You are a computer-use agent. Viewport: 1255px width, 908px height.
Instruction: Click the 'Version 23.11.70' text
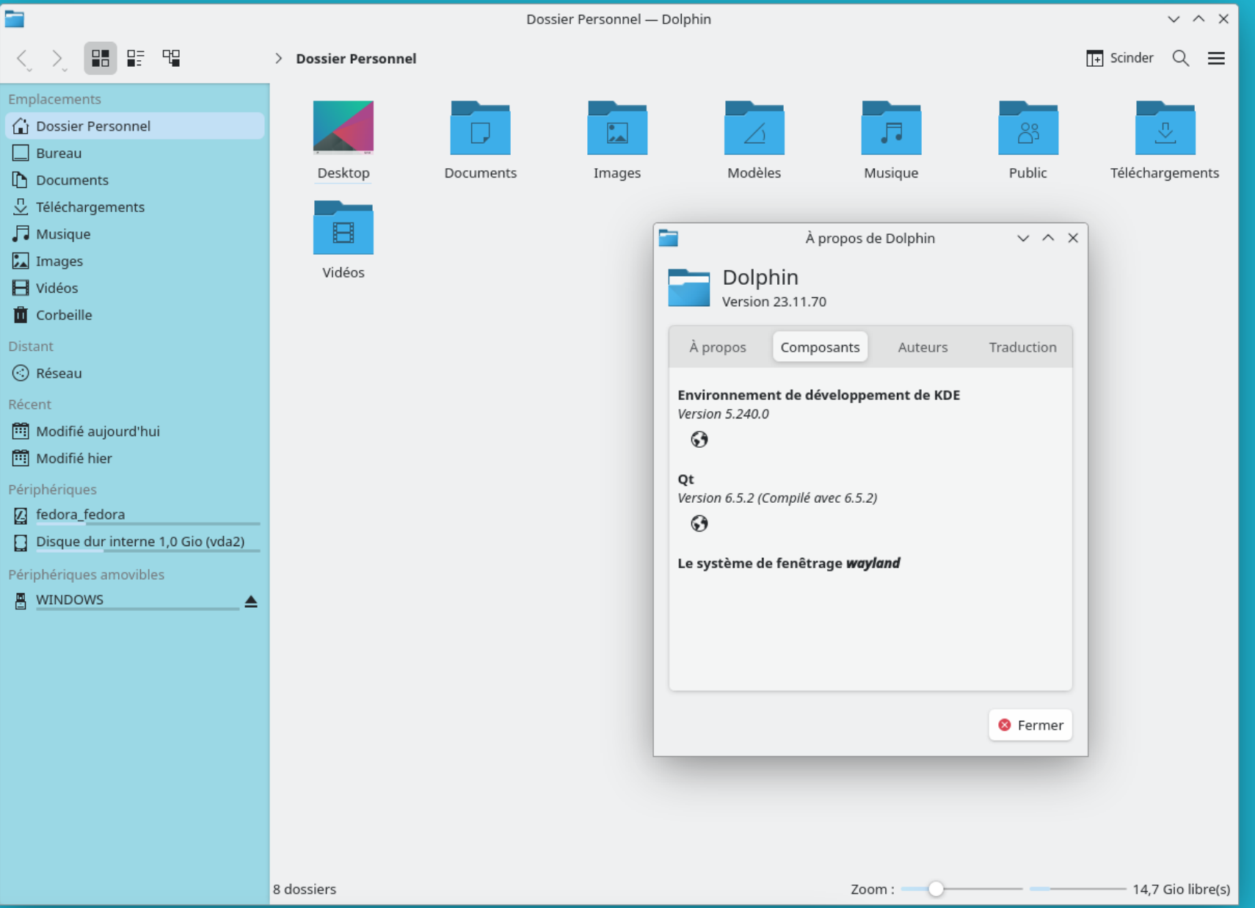774,302
